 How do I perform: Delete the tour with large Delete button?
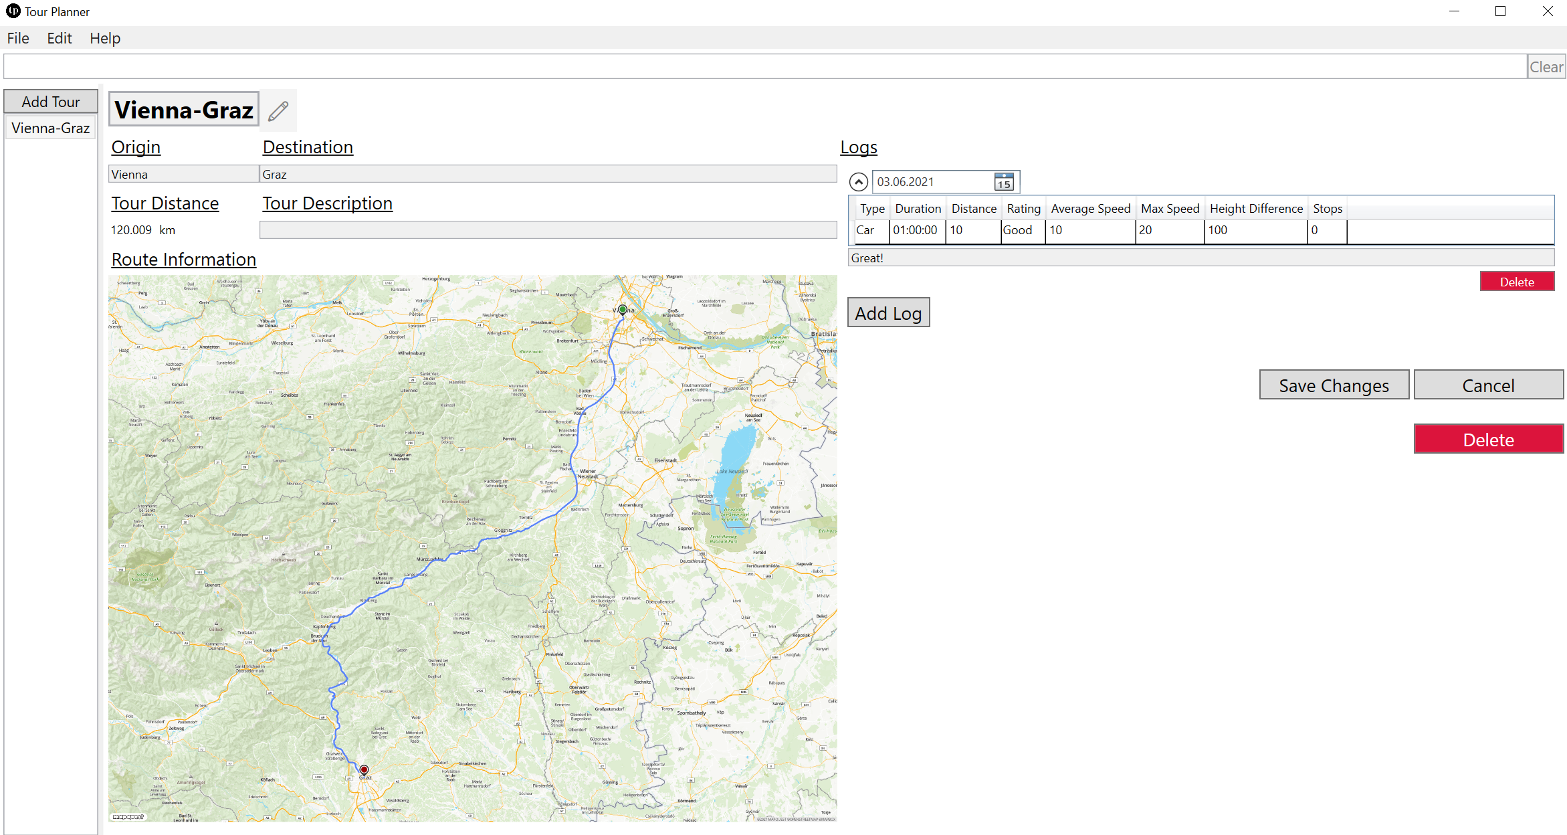coord(1488,440)
